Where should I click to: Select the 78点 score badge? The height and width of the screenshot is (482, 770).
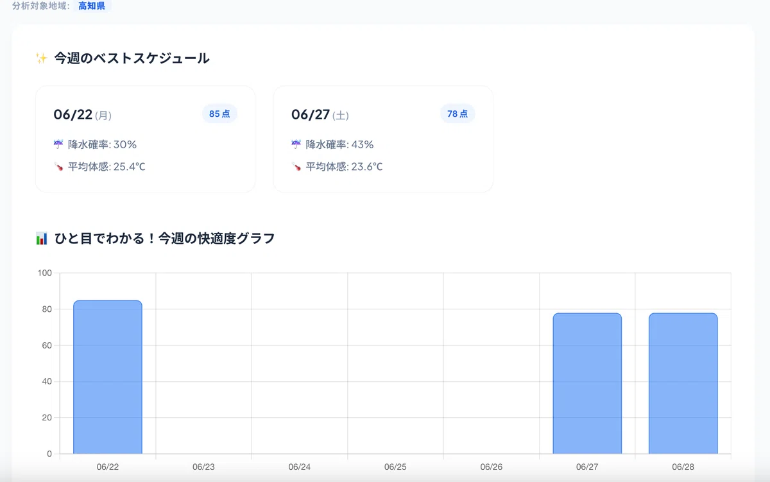point(458,114)
